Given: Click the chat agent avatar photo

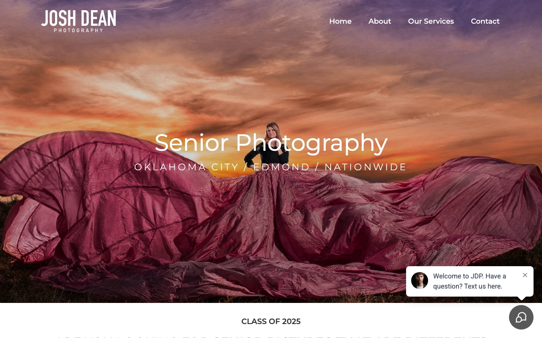Looking at the screenshot, I should point(420,281).
